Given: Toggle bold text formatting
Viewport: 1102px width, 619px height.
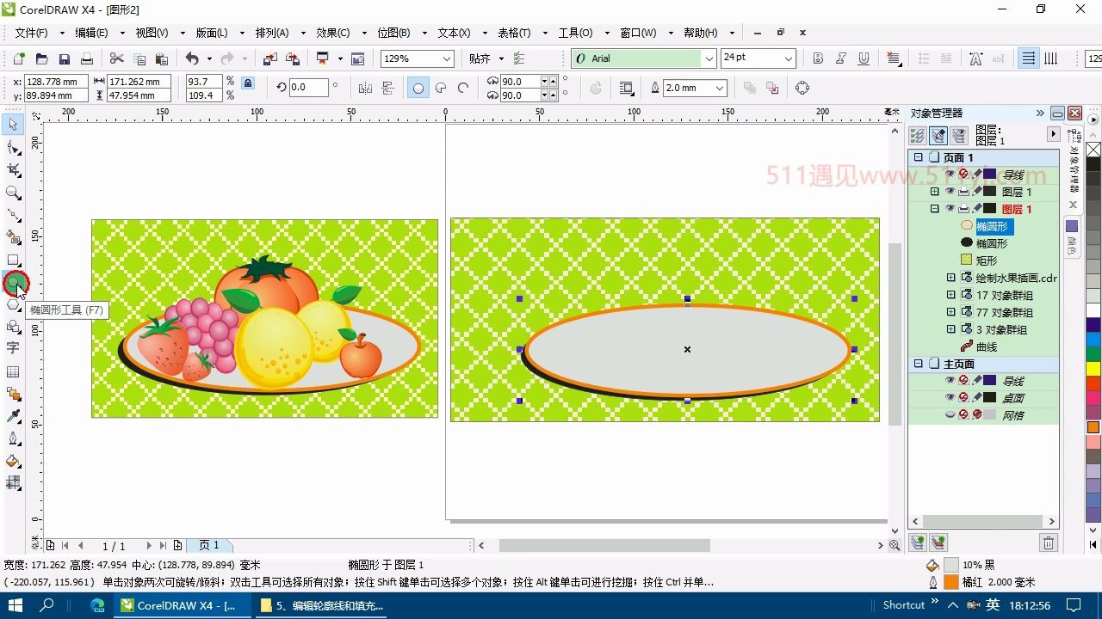Looking at the screenshot, I should (x=818, y=58).
